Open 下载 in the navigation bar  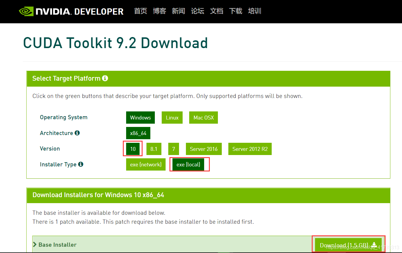pyautogui.click(x=236, y=11)
